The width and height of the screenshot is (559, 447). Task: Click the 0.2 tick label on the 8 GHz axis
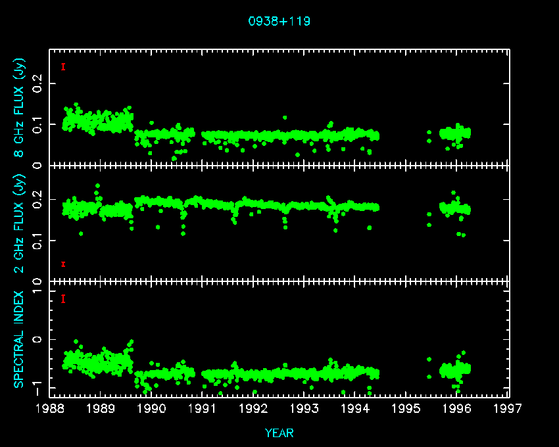click(37, 83)
